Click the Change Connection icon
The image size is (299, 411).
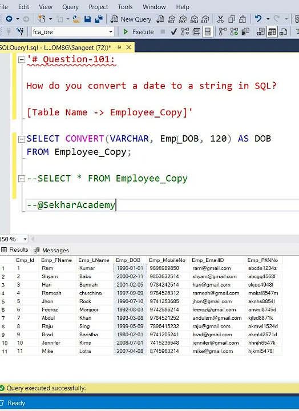(20, 32)
